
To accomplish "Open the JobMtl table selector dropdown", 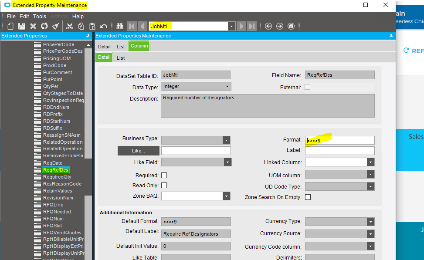I will click(x=231, y=26).
